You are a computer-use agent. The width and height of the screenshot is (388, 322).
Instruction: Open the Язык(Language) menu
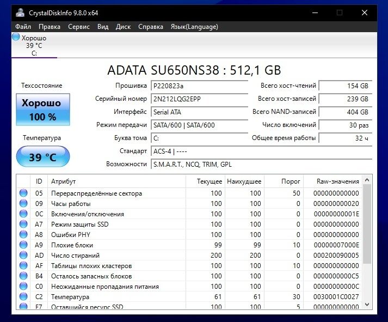click(x=194, y=27)
